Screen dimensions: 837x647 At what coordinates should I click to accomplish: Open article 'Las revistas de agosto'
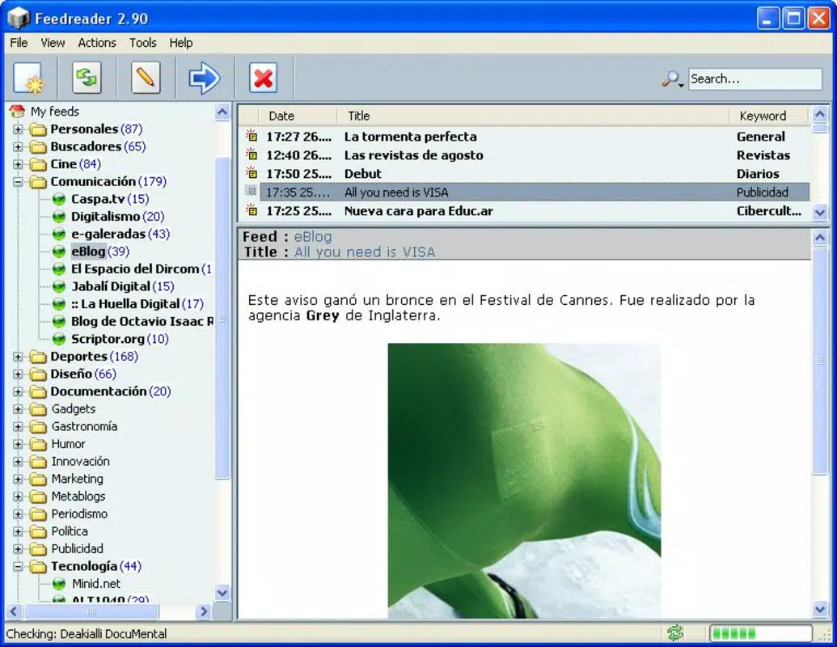pyautogui.click(x=414, y=155)
